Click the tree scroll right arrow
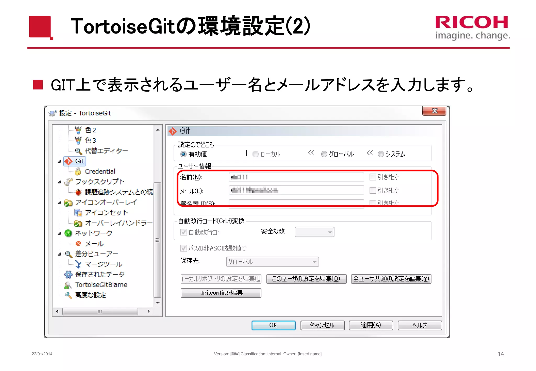The width and height of the screenshot is (536, 371). point(149,312)
